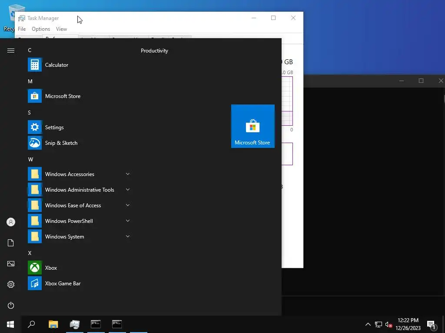
Task: Expand Windows Administrative Tools folder chevron
Action: point(128,189)
